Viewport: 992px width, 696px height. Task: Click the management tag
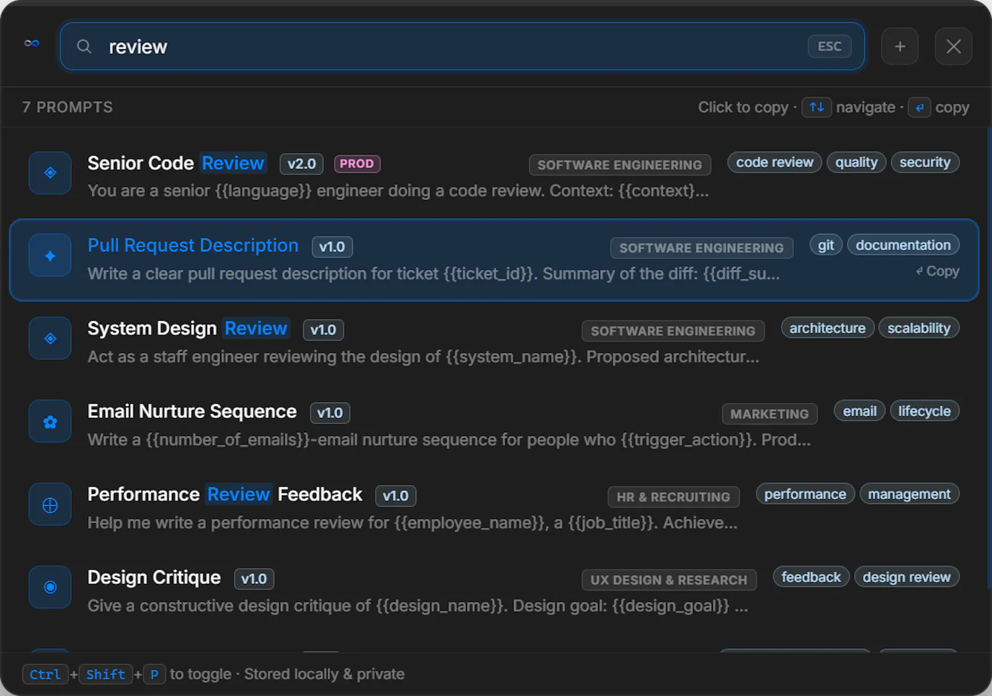[909, 494]
